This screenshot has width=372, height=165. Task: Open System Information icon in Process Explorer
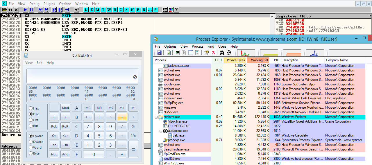tap(177, 53)
